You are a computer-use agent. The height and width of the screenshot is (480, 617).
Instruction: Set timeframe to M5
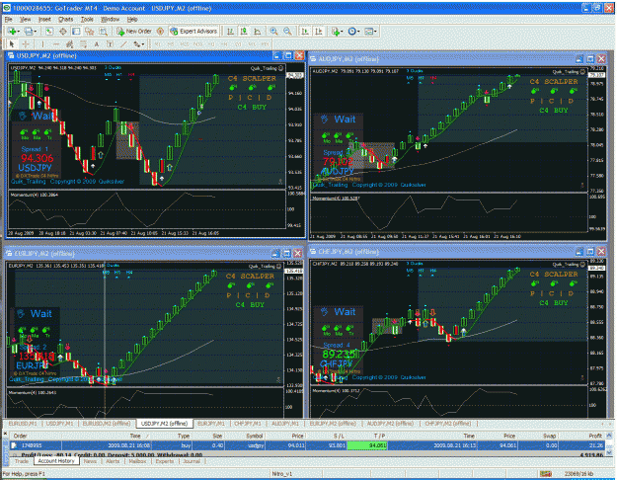(x=171, y=44)
